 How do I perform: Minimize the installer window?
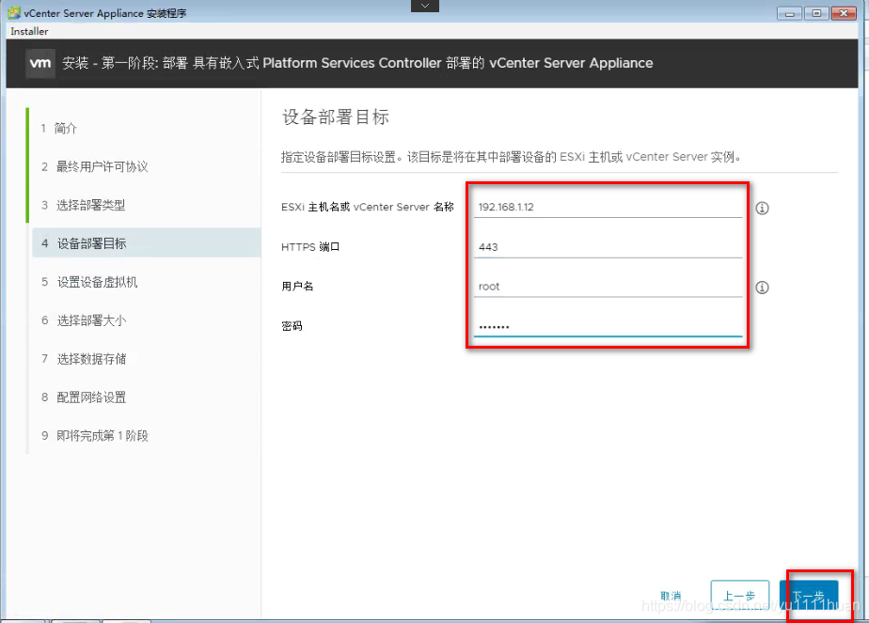pos(790,13)
